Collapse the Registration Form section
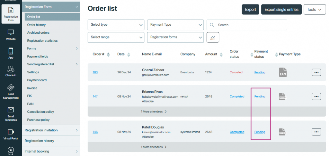The height and width of the screenshot is (156, 329). 51,7
